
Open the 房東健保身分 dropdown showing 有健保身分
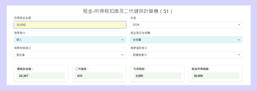pyautogui.click(x=186, y=55)
